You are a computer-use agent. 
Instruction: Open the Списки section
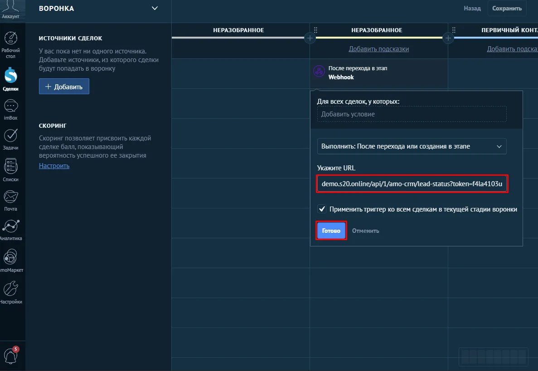10,170
